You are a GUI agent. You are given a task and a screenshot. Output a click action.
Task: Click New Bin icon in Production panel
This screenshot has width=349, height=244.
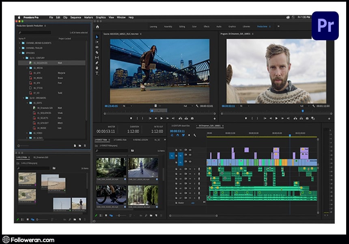[x=80, y=145]
